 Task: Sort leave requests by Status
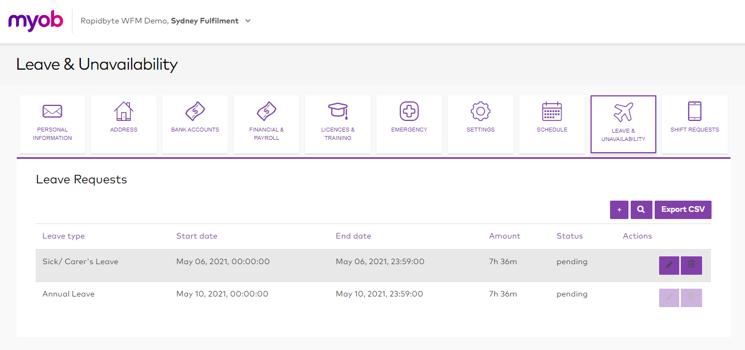pyautogui.click(x=569, y=236)
